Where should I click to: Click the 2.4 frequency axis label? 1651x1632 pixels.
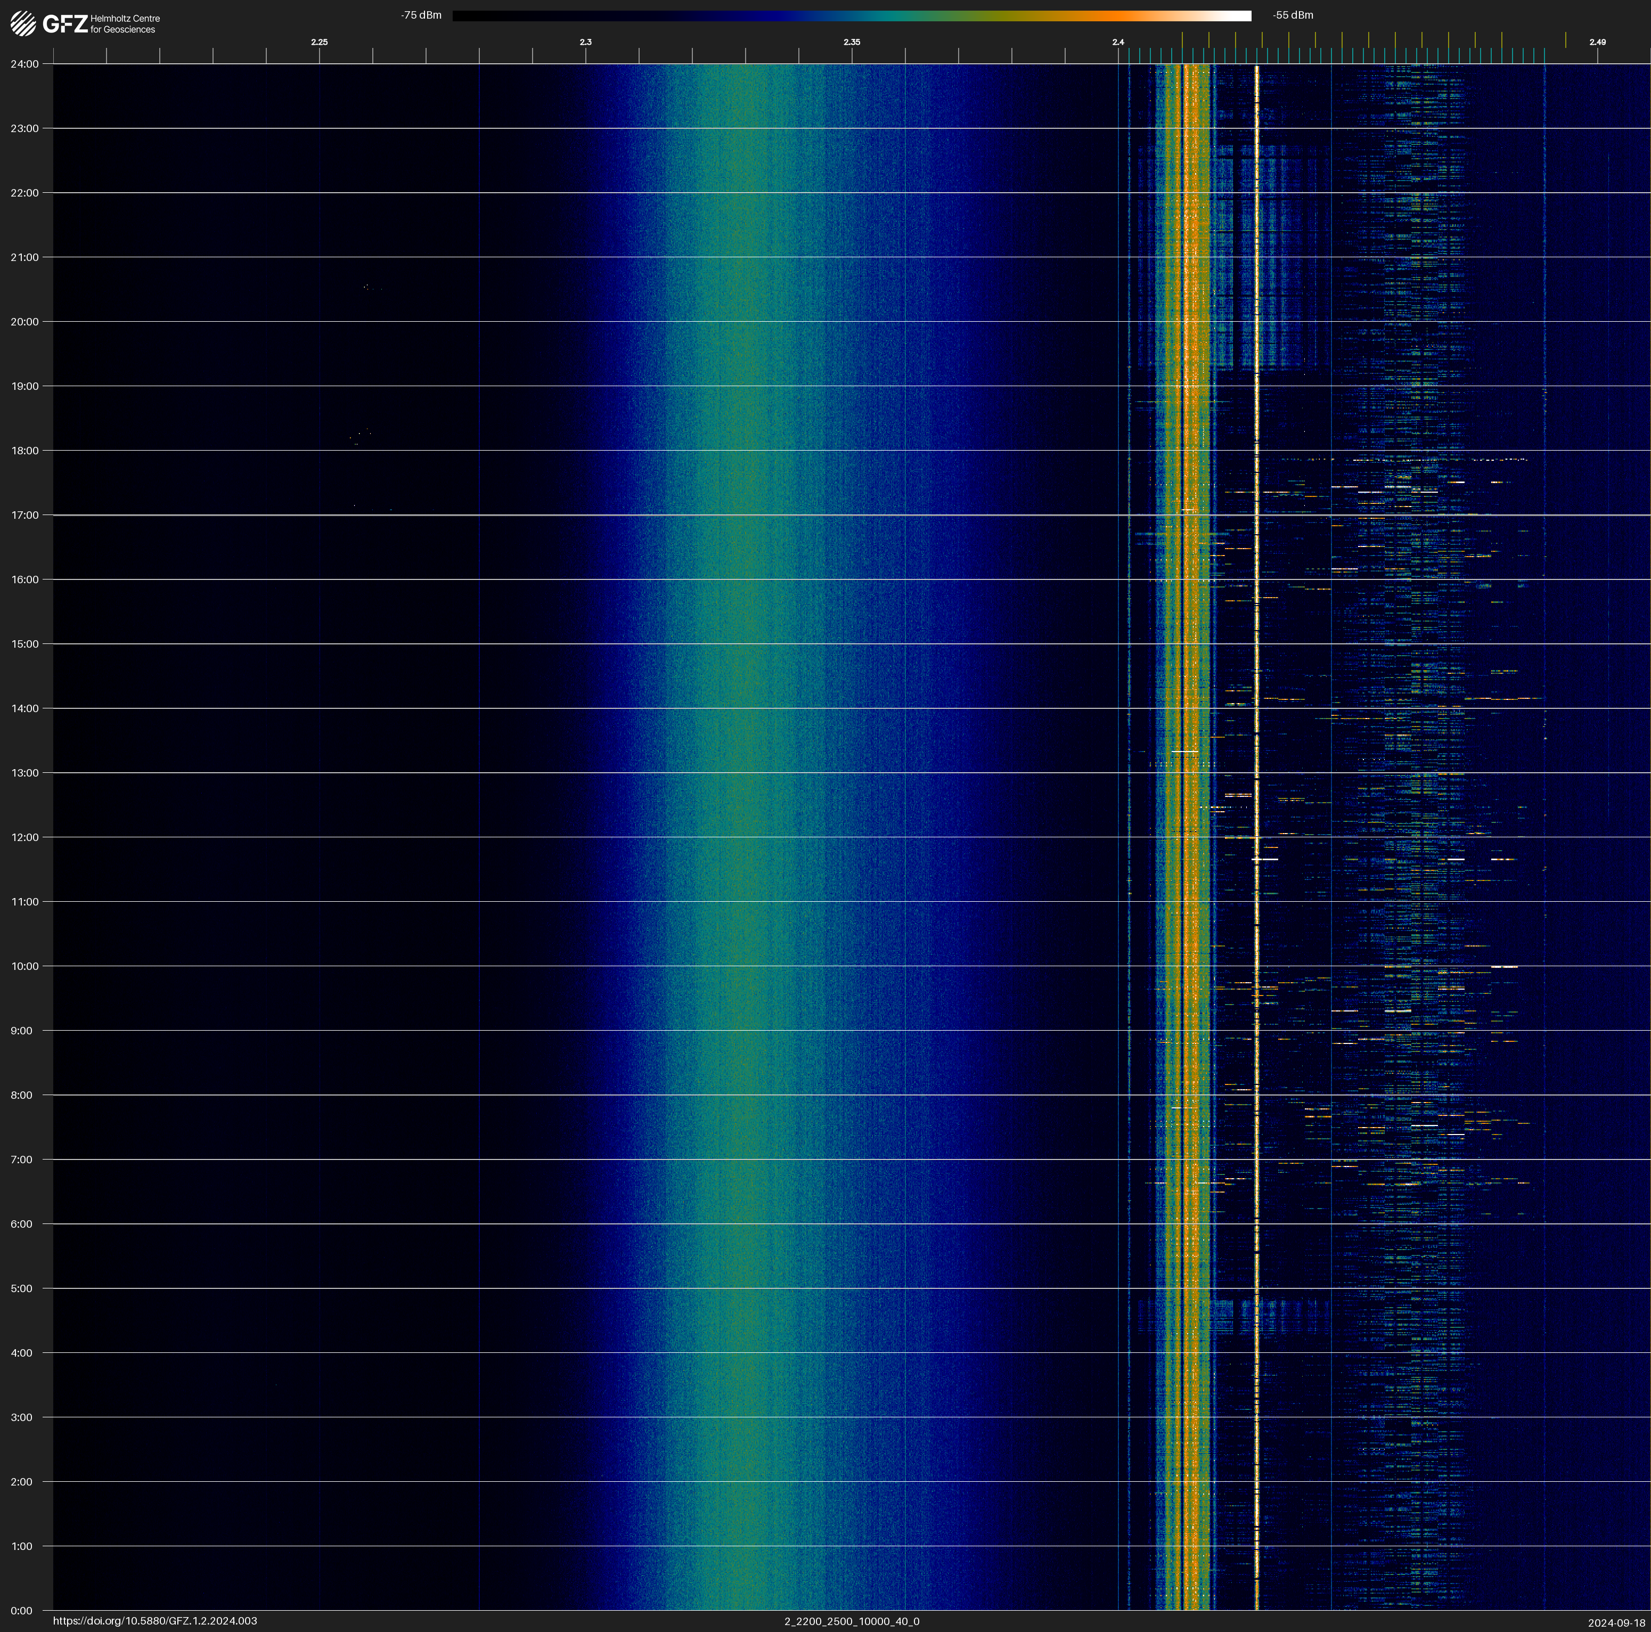(1118, 42)
